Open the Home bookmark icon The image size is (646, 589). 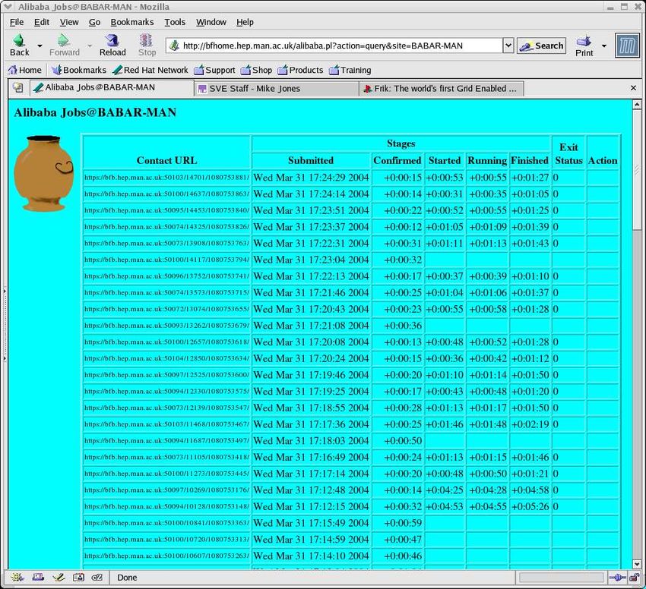pos(13,70)
